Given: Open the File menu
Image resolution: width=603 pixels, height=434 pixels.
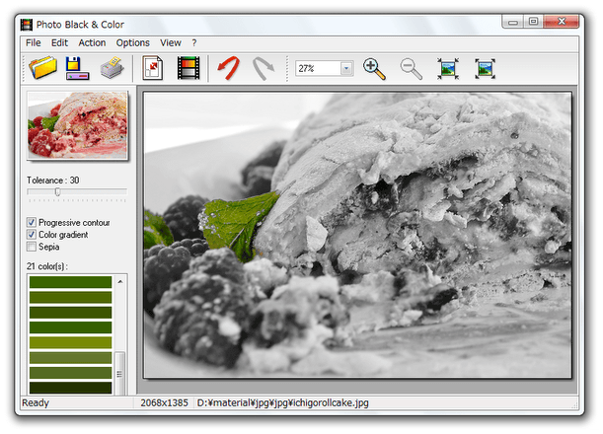Looking at the screenshot, I should [34, 42].
